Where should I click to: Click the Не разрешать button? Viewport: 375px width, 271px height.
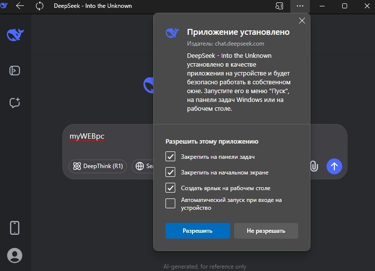[266, 231]
